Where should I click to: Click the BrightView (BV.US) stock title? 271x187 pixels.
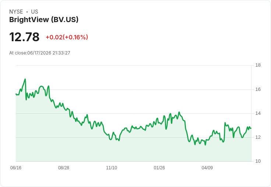pos(44,20)
